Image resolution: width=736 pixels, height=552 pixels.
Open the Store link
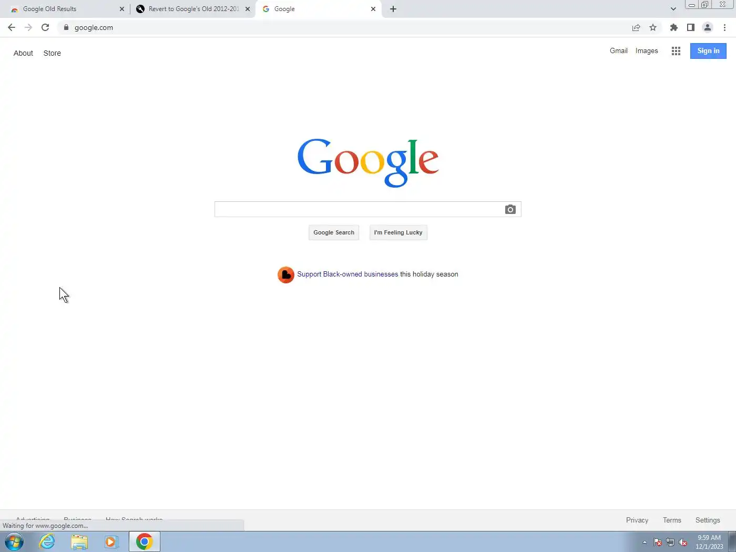pyautogui.click(x=52, y=53)
